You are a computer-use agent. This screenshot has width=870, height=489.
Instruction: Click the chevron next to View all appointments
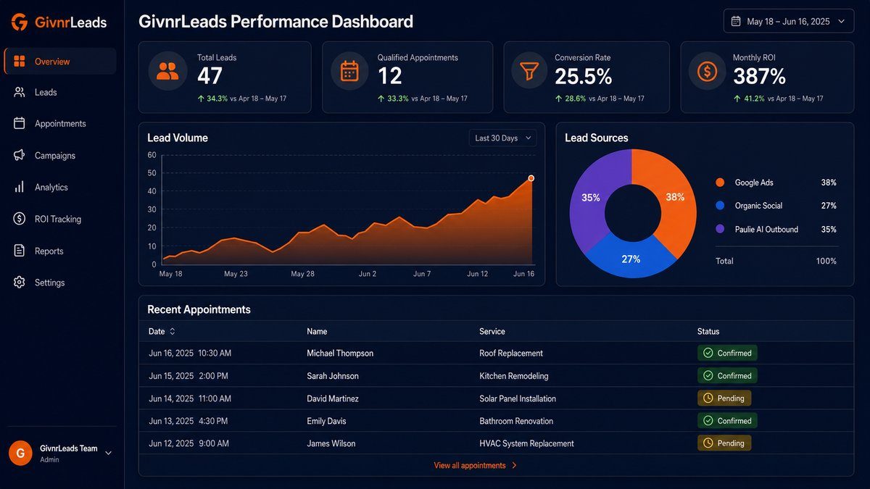(x=514, y=465)
